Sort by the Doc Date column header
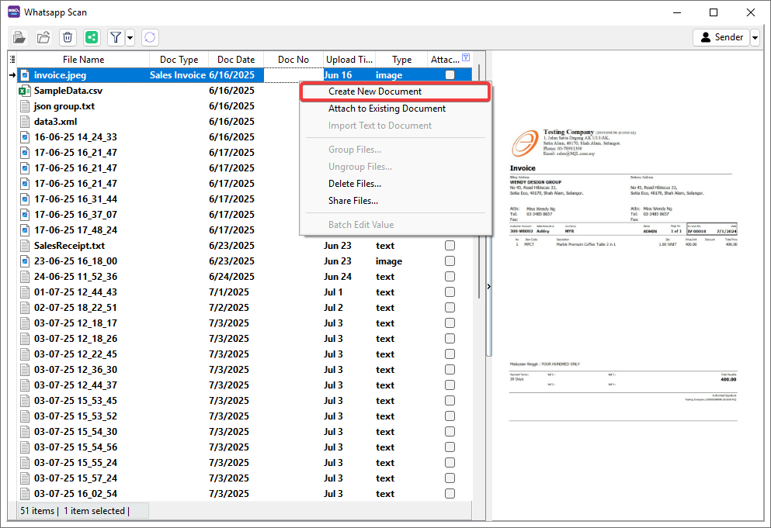 [x=236, y=60]
